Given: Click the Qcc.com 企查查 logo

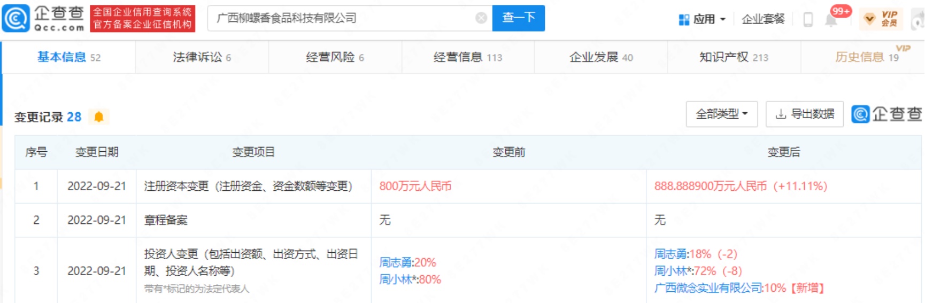Looking at the screenshot, I should point(43,18).
